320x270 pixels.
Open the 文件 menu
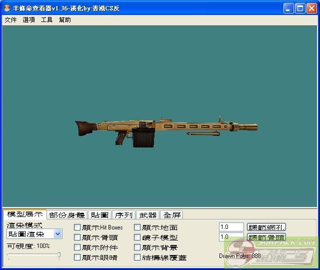pyautogui.click(x=10, y=20)
